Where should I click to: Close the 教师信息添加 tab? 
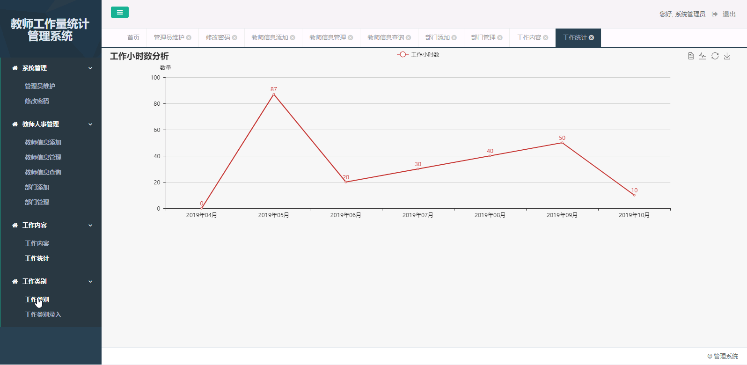point(293,37)
